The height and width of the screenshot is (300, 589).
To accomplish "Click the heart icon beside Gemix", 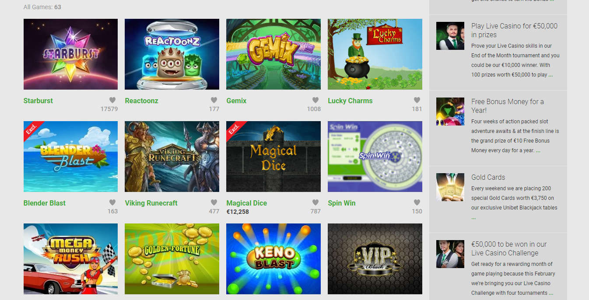I will tap(316, 100).
